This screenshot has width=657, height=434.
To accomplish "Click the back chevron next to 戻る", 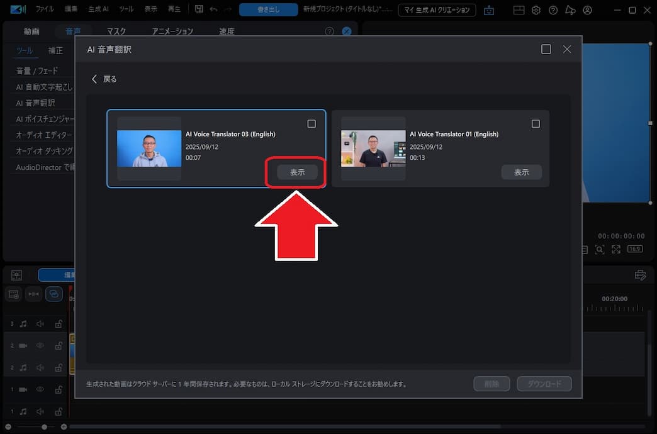I will 94,79.
